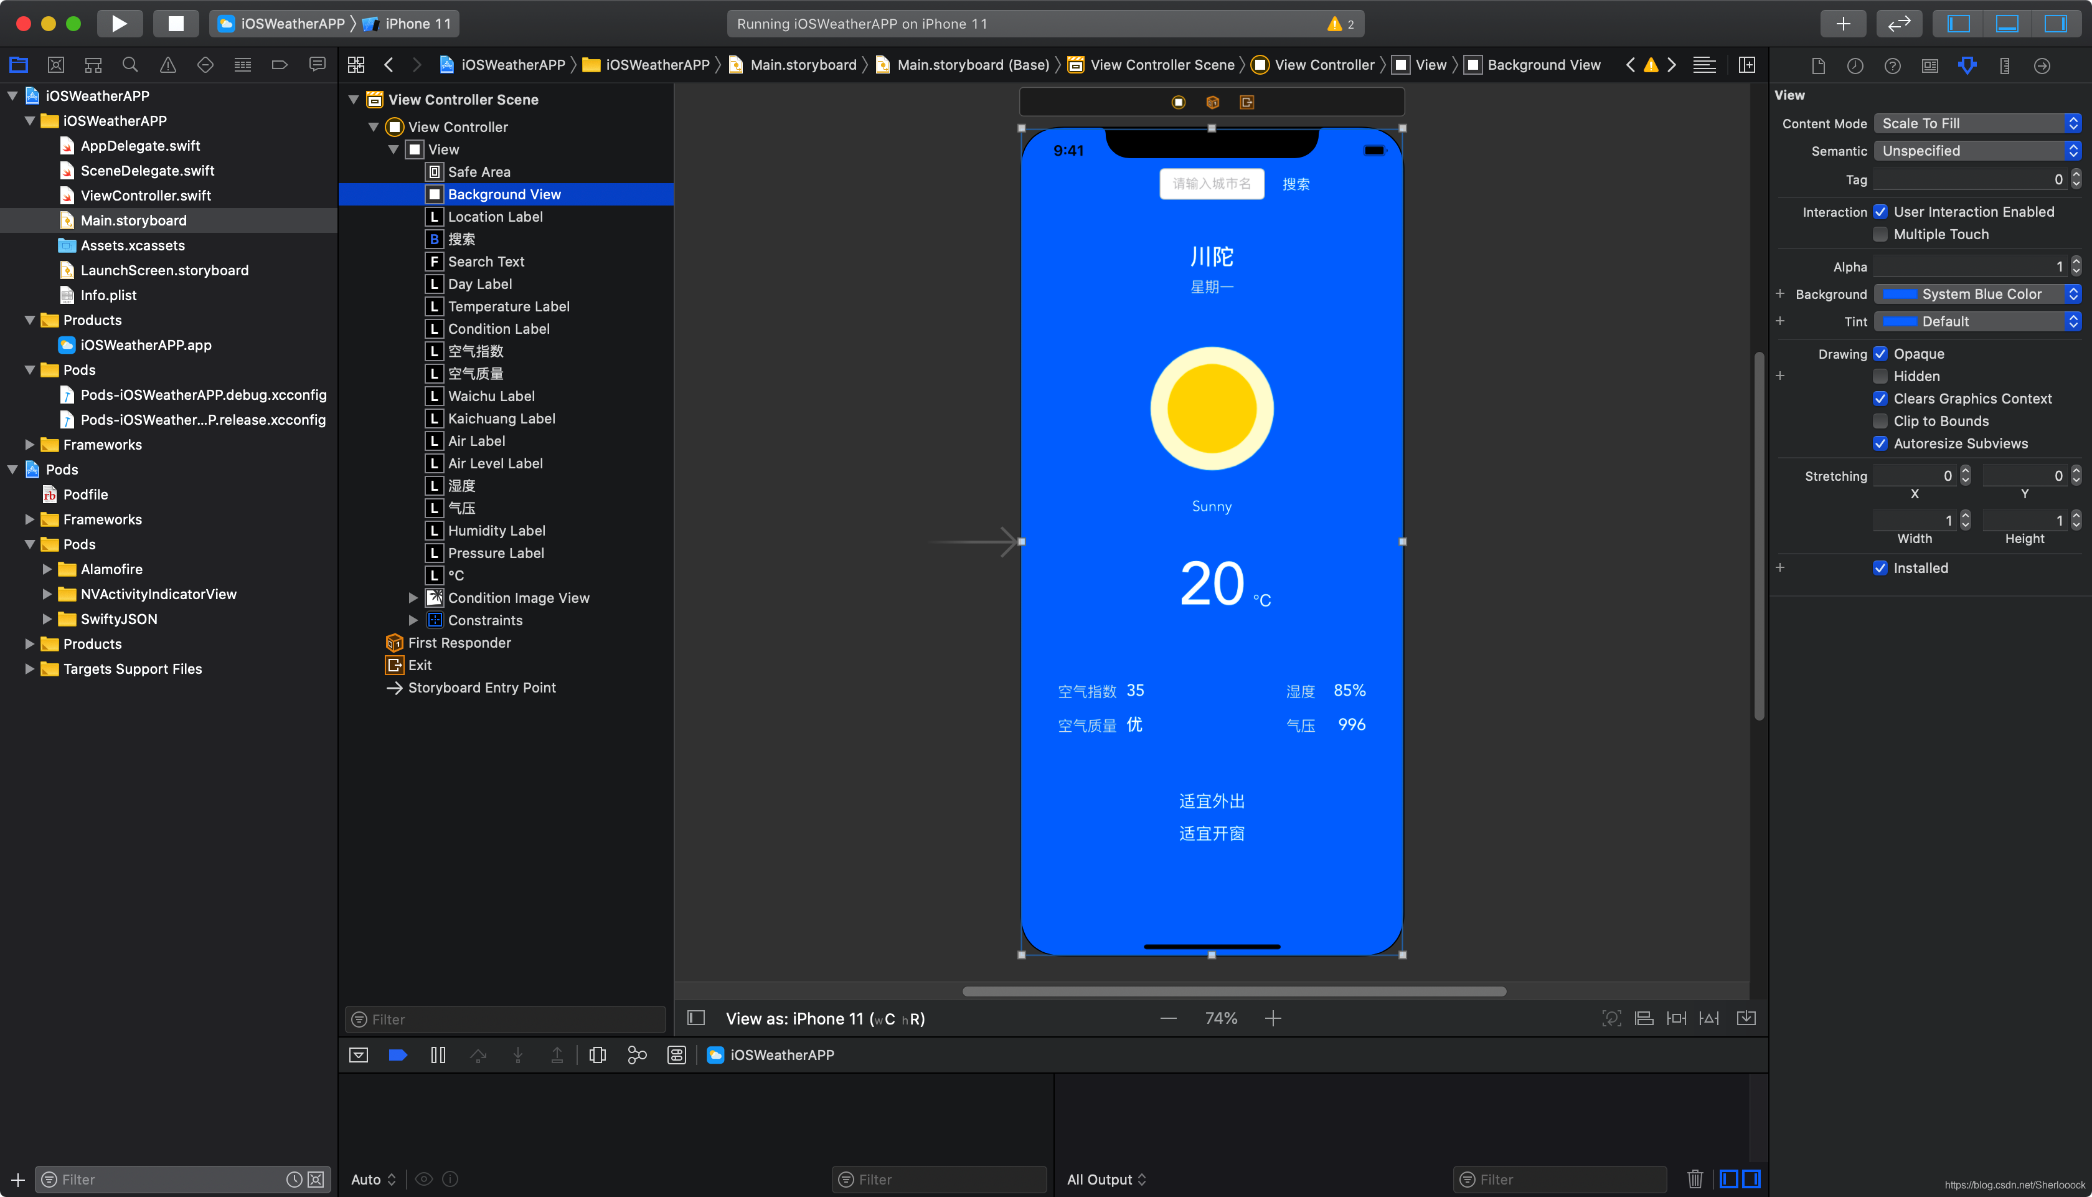Open the Size inspector (ruler icon)
This screenshot has height=1197, width=2092.
coord(2004,66)
